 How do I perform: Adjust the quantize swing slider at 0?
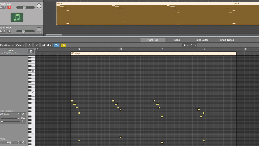click(10, 122)
